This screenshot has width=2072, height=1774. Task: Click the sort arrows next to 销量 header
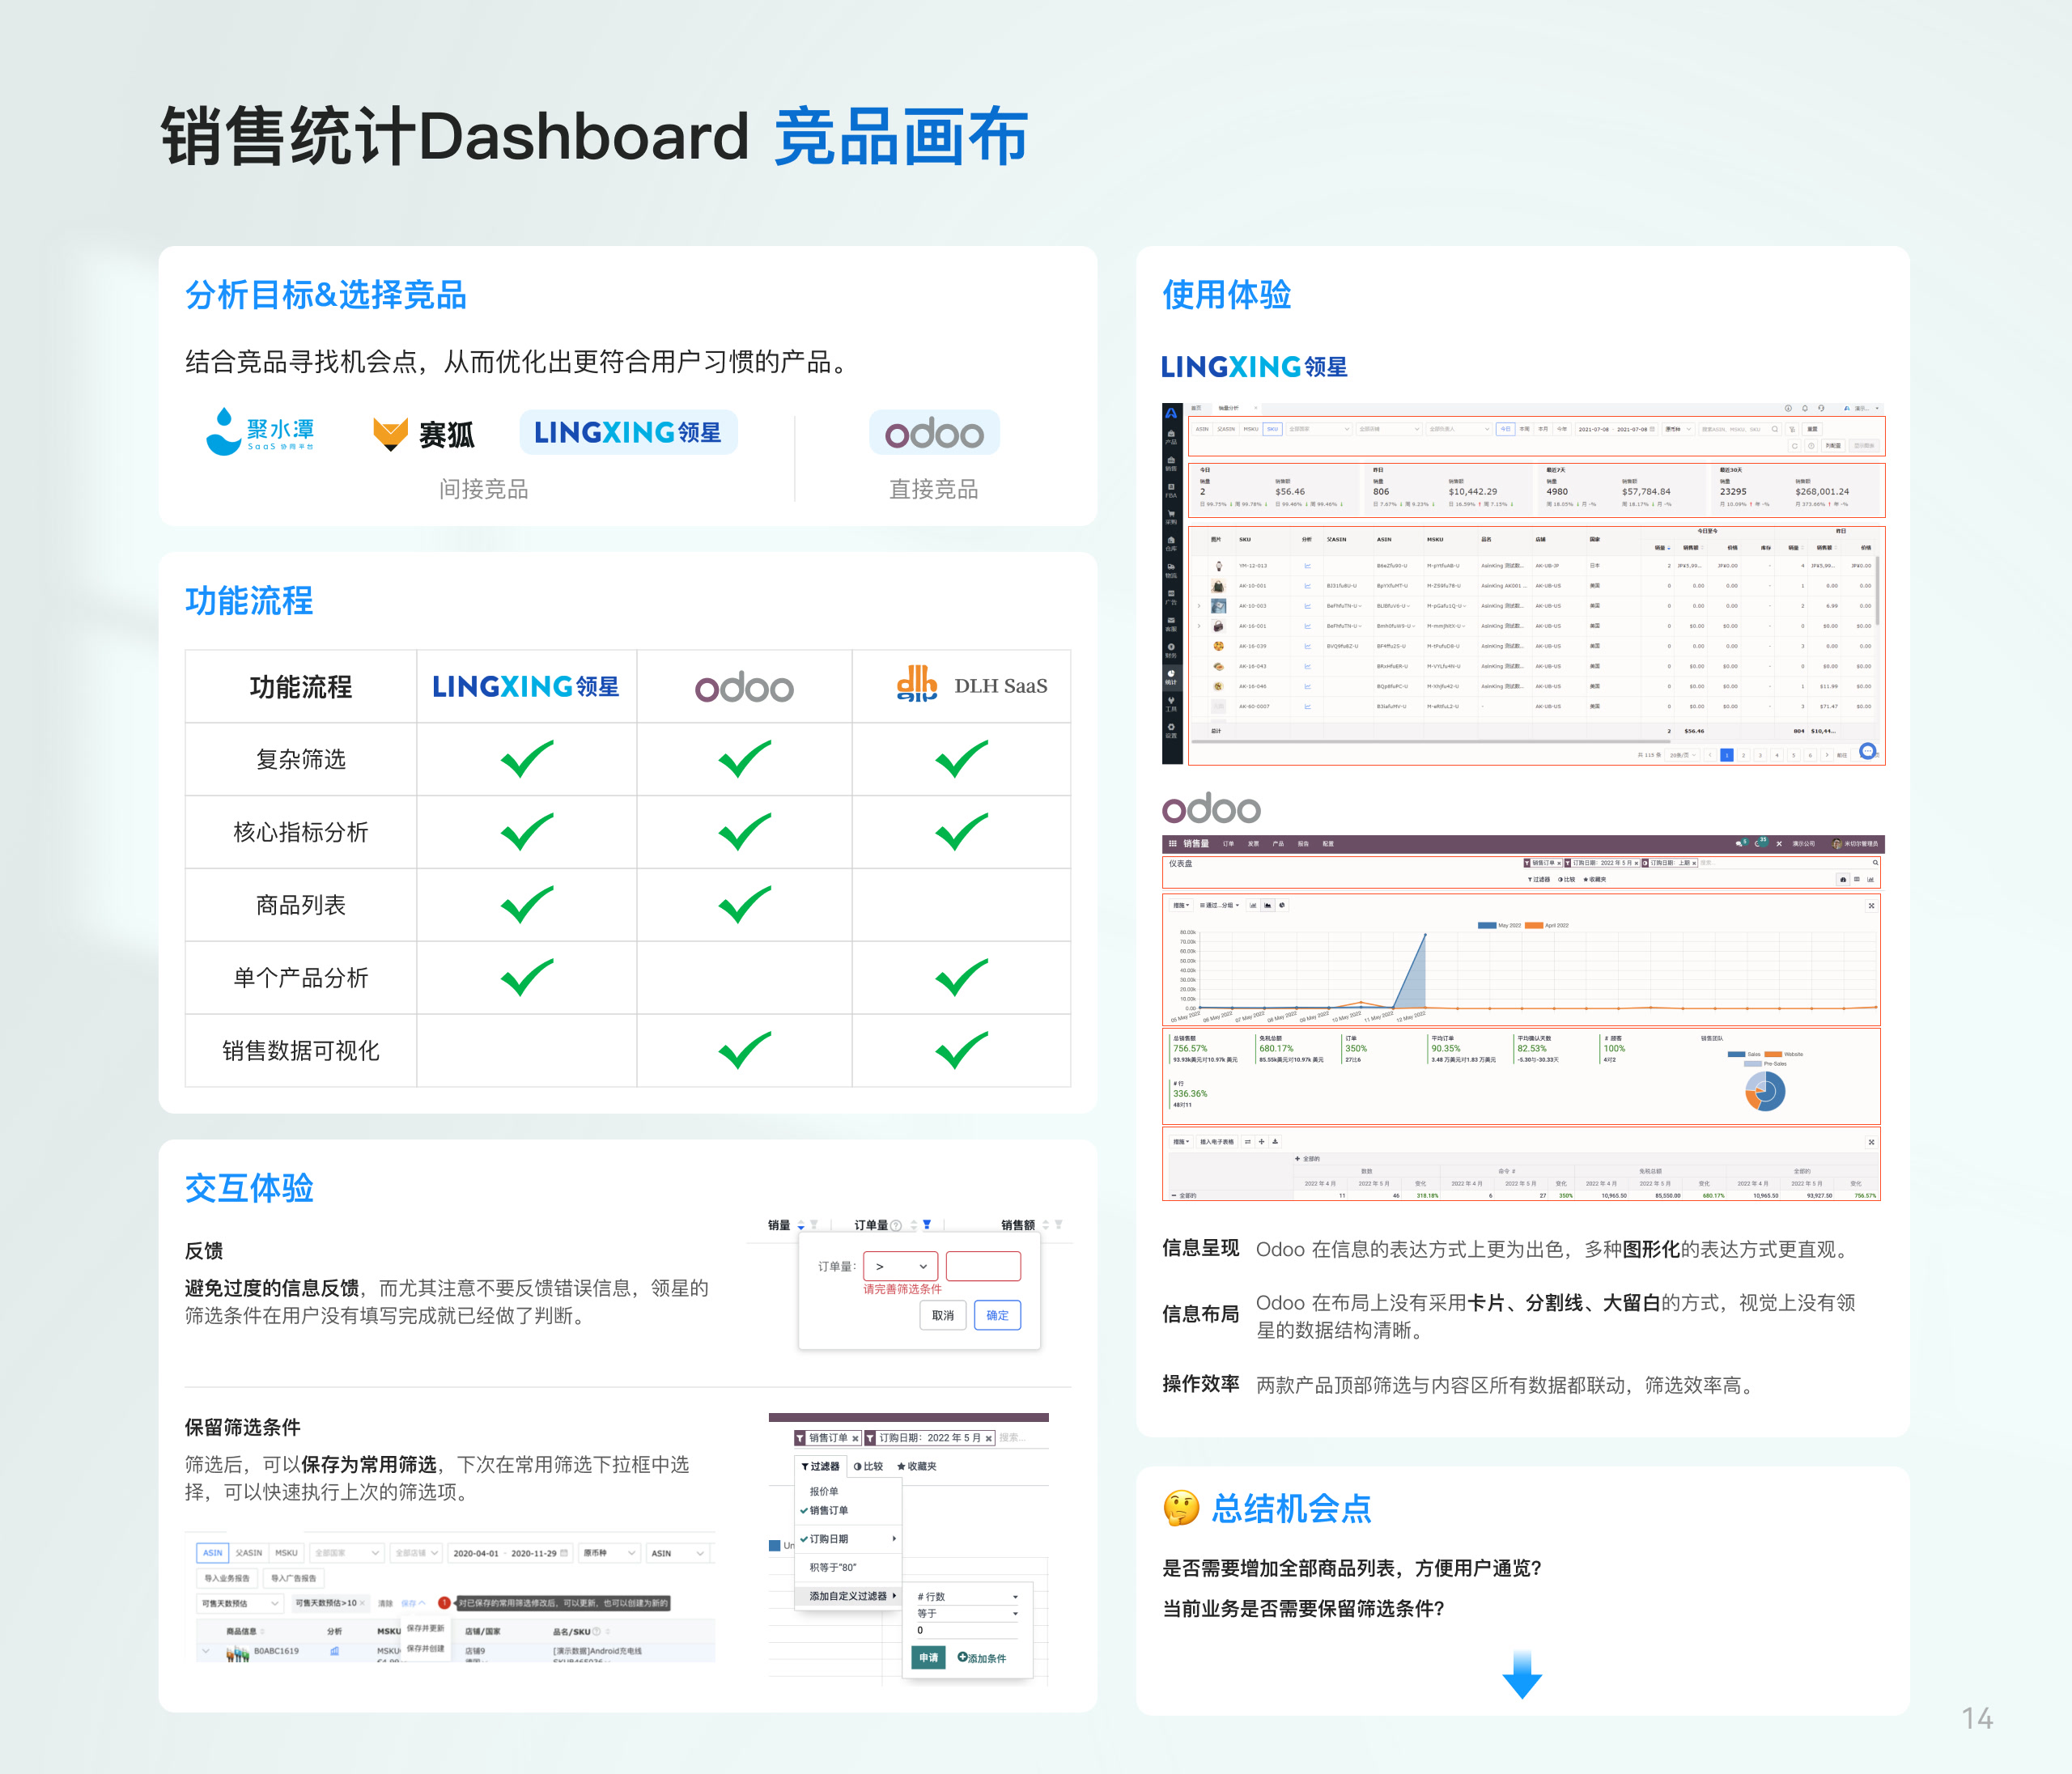801,1225
